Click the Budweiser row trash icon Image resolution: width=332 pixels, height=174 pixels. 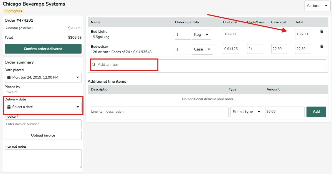click(x=322, y=47)
